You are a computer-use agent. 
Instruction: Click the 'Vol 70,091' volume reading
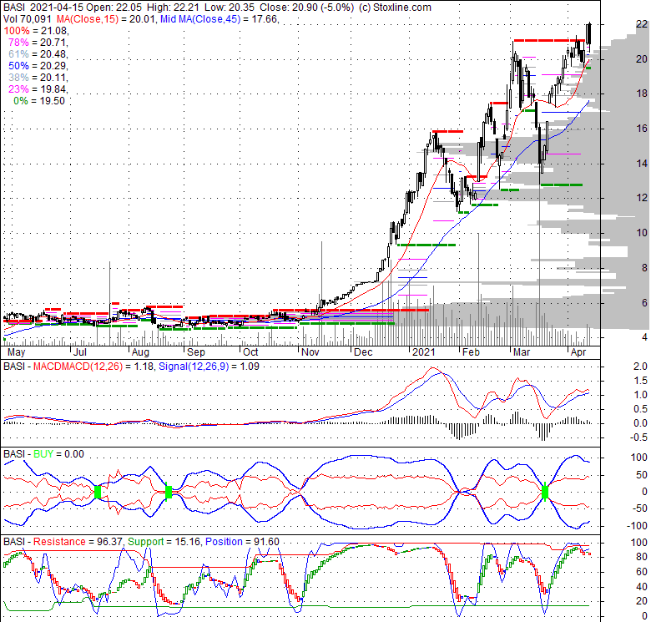point(28,19)
